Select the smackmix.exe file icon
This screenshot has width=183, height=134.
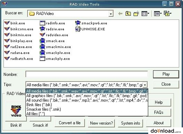tap(42, 47)
